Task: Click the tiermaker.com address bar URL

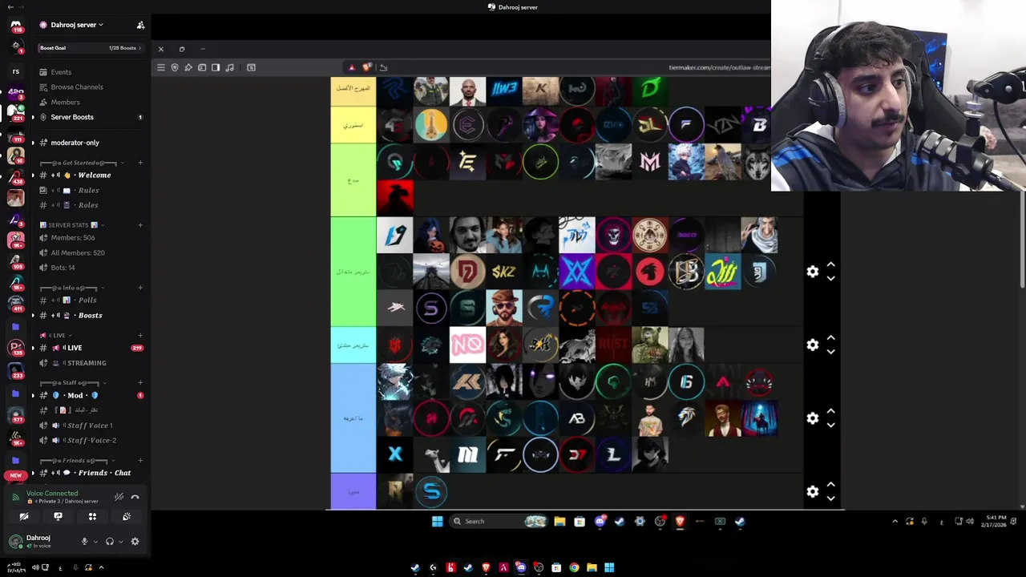Action: point(718,67)
